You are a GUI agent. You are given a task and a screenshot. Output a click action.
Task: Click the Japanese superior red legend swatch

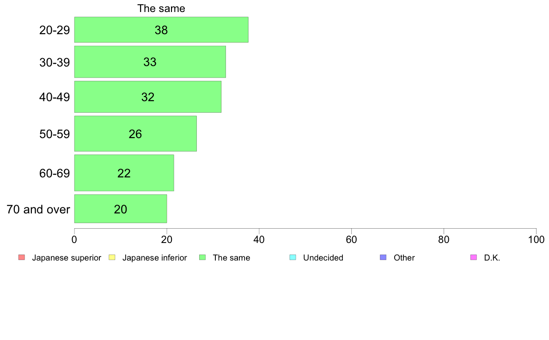click(22, 257)
